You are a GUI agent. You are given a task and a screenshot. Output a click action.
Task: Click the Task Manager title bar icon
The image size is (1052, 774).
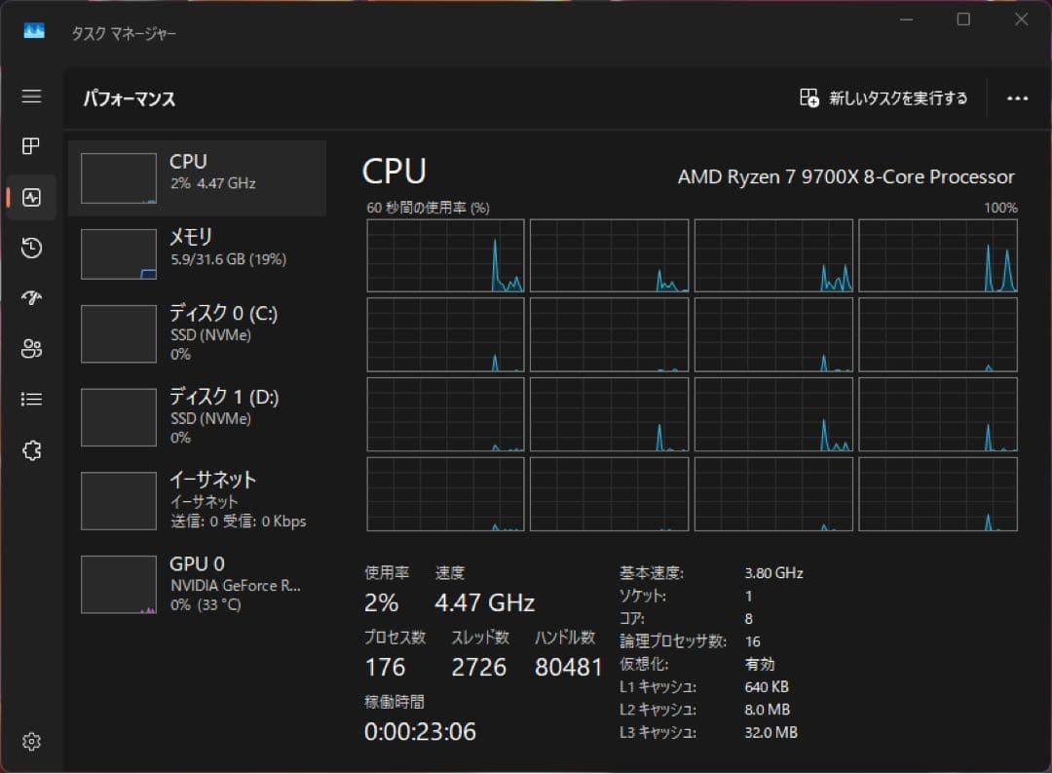point(35,31)
